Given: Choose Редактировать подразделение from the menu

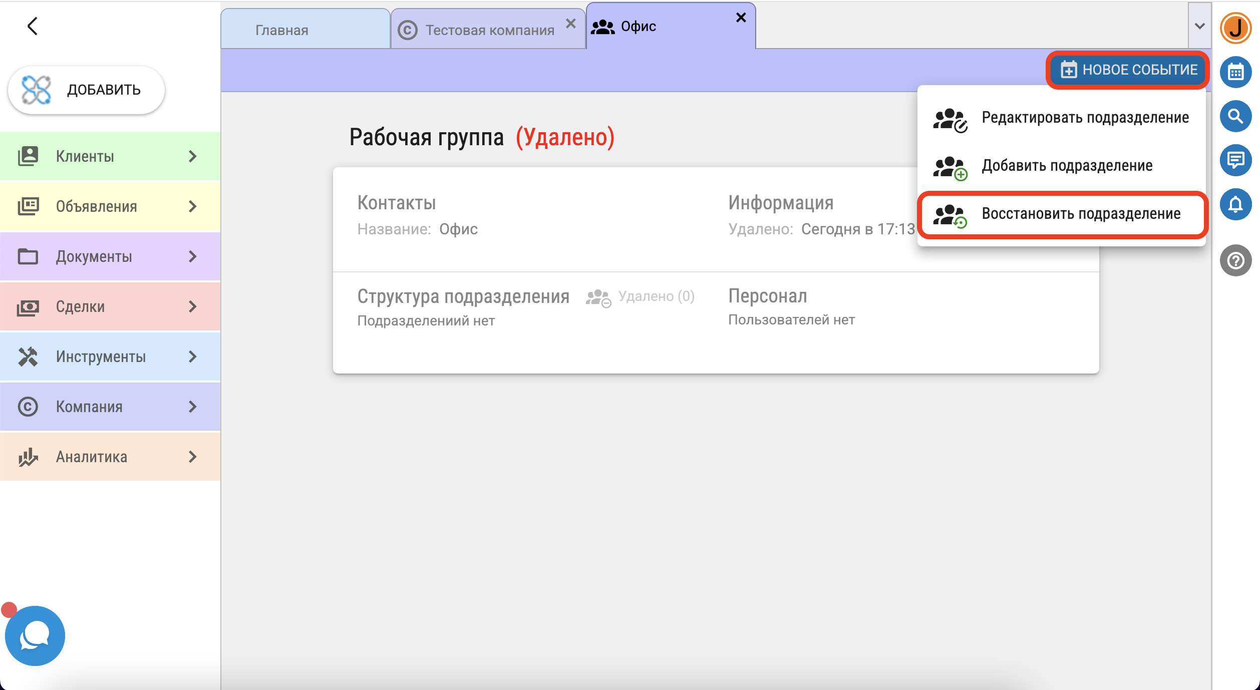Looking at the screenshot, I should coord(1062,118).
